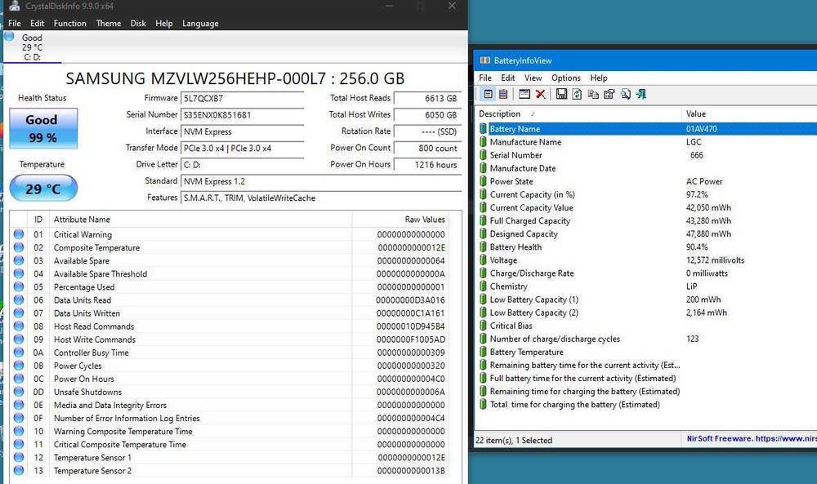Viewport: 817px width, 484px height.
Task: Open Edit menu in BatteryInfoView
Action: point(508,78)
